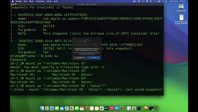The width and height of the screenshot is (198, 112).
Task: Open Spotlight search in menu bar
Action: point(163,1)
